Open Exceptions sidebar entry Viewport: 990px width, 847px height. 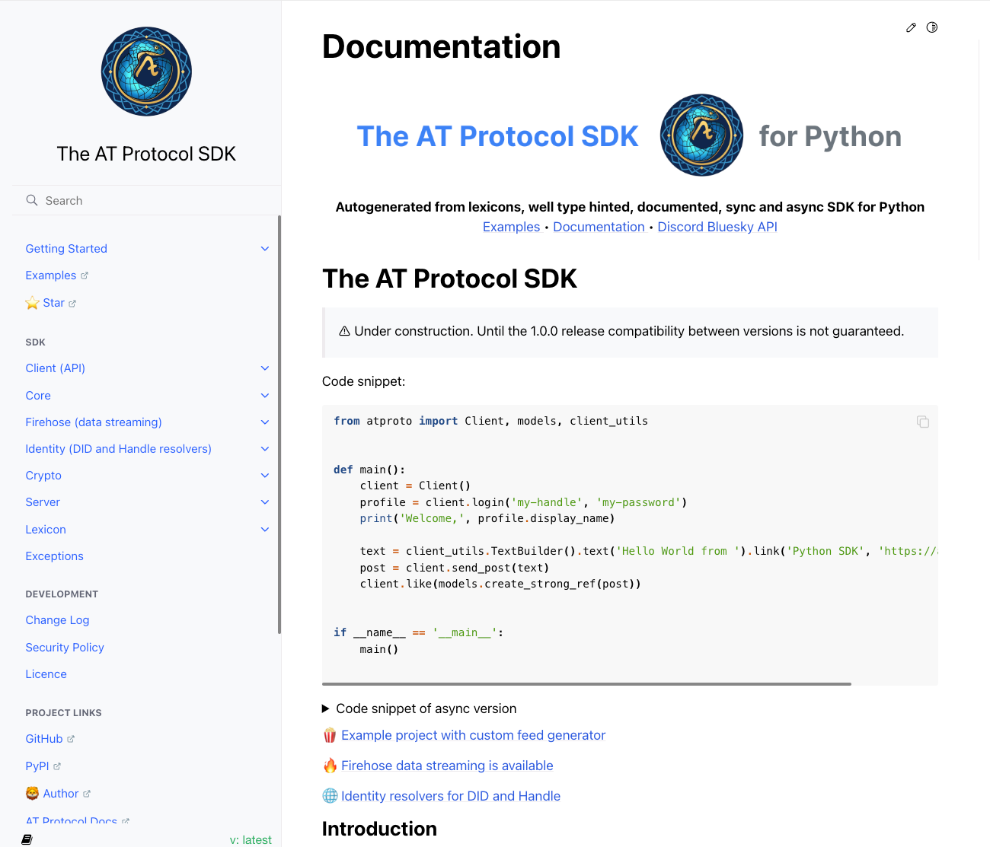[55, 556]
